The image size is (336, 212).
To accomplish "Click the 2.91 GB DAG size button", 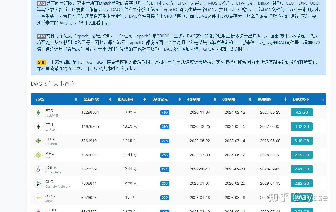I will pos(302,169).
